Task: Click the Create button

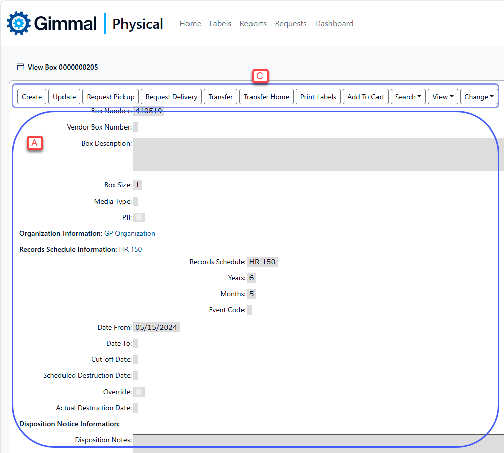Action: pos(32,97)
